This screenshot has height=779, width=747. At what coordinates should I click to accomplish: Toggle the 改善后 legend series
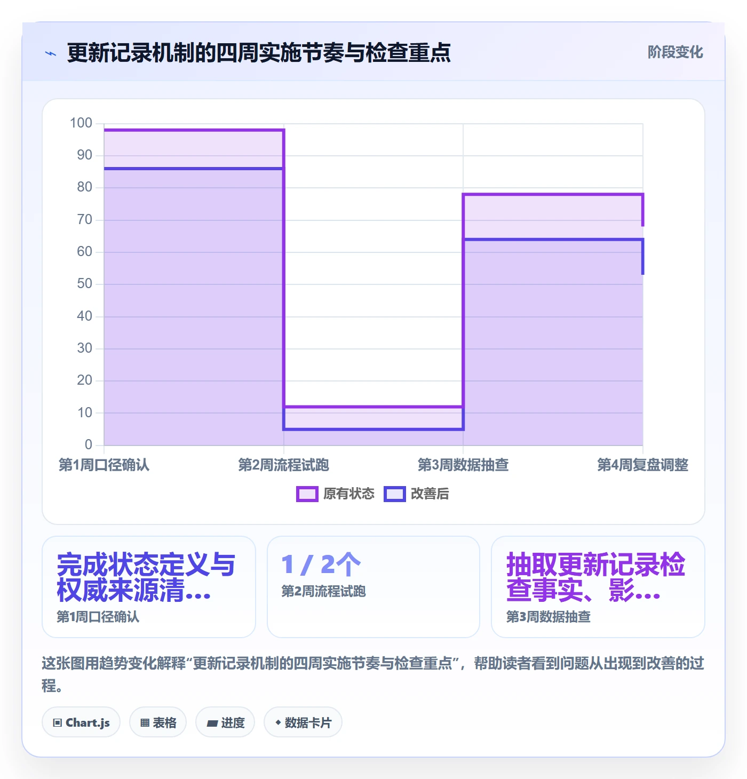[417, 494]
